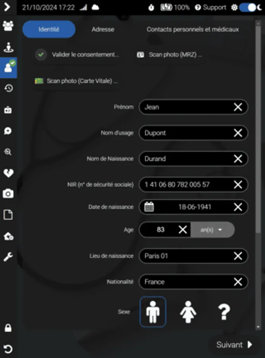Clear the Prénom field with X
Screen dimensions: 265x358
pyautogui.click(x=238, y=107)
